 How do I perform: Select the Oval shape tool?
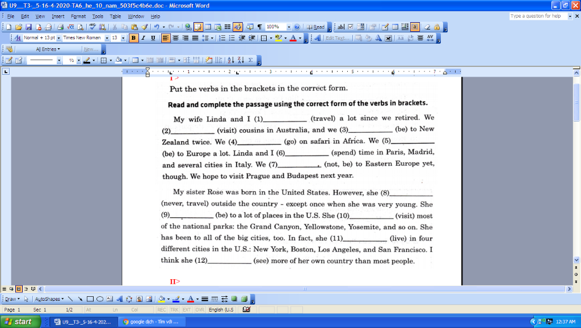[x=100, y=299]
